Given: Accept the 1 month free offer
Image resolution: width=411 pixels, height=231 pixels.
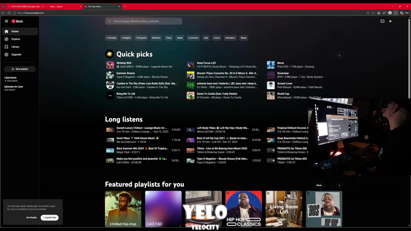Looking at the screenshot, I should 50,218.
